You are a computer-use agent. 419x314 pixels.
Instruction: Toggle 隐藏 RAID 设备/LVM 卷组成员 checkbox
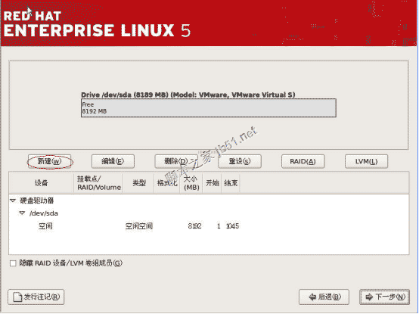[13, 263]
